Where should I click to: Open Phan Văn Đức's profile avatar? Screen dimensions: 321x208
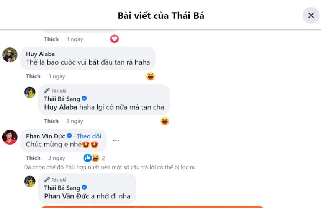[x=10, y=137]
